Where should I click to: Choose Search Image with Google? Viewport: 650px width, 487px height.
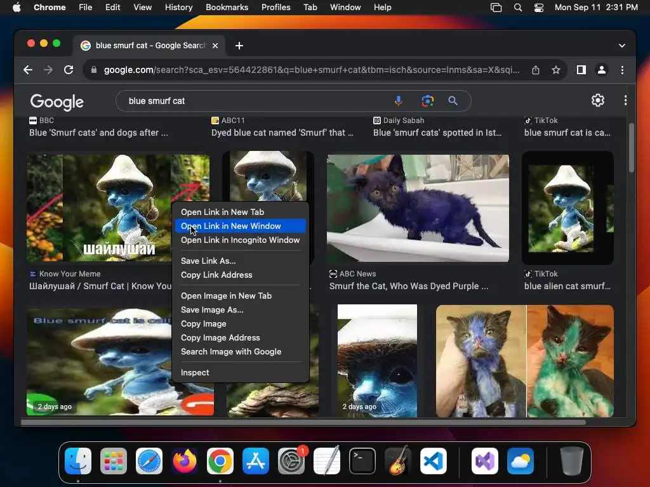point(241,351)
